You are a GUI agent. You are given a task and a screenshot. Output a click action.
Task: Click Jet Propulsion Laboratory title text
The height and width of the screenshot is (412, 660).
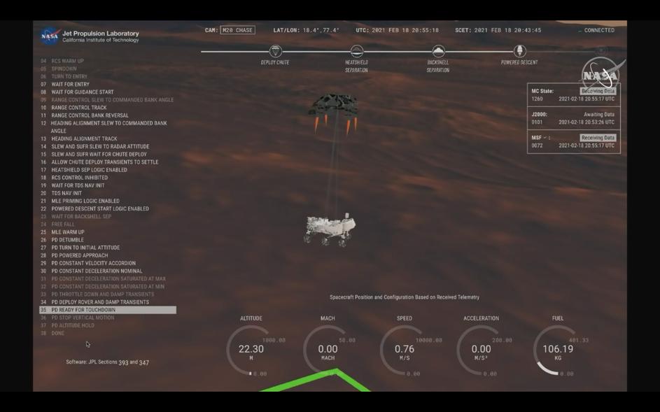100,34
